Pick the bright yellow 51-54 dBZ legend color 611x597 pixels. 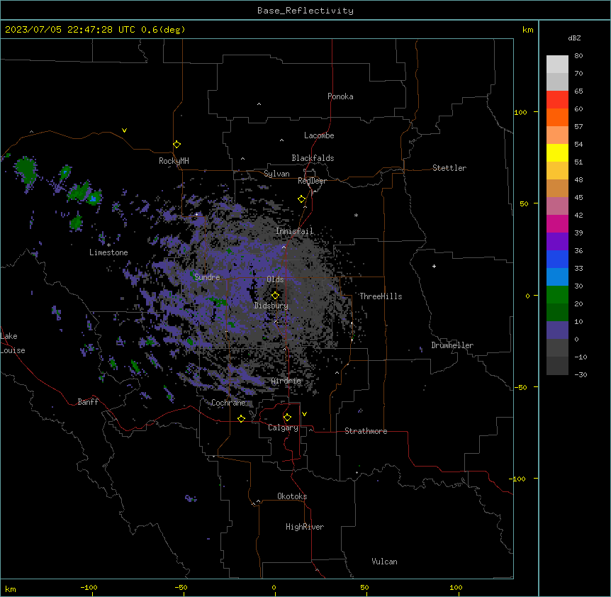click(x=557, y=152)
